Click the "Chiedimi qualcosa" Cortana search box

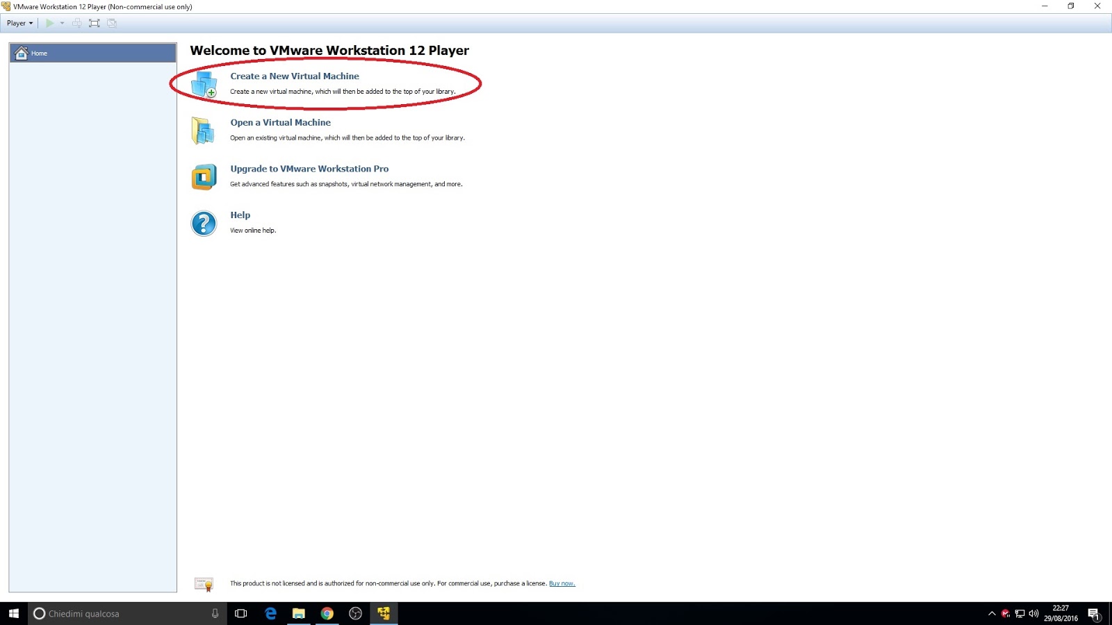[x=127, y=613]
